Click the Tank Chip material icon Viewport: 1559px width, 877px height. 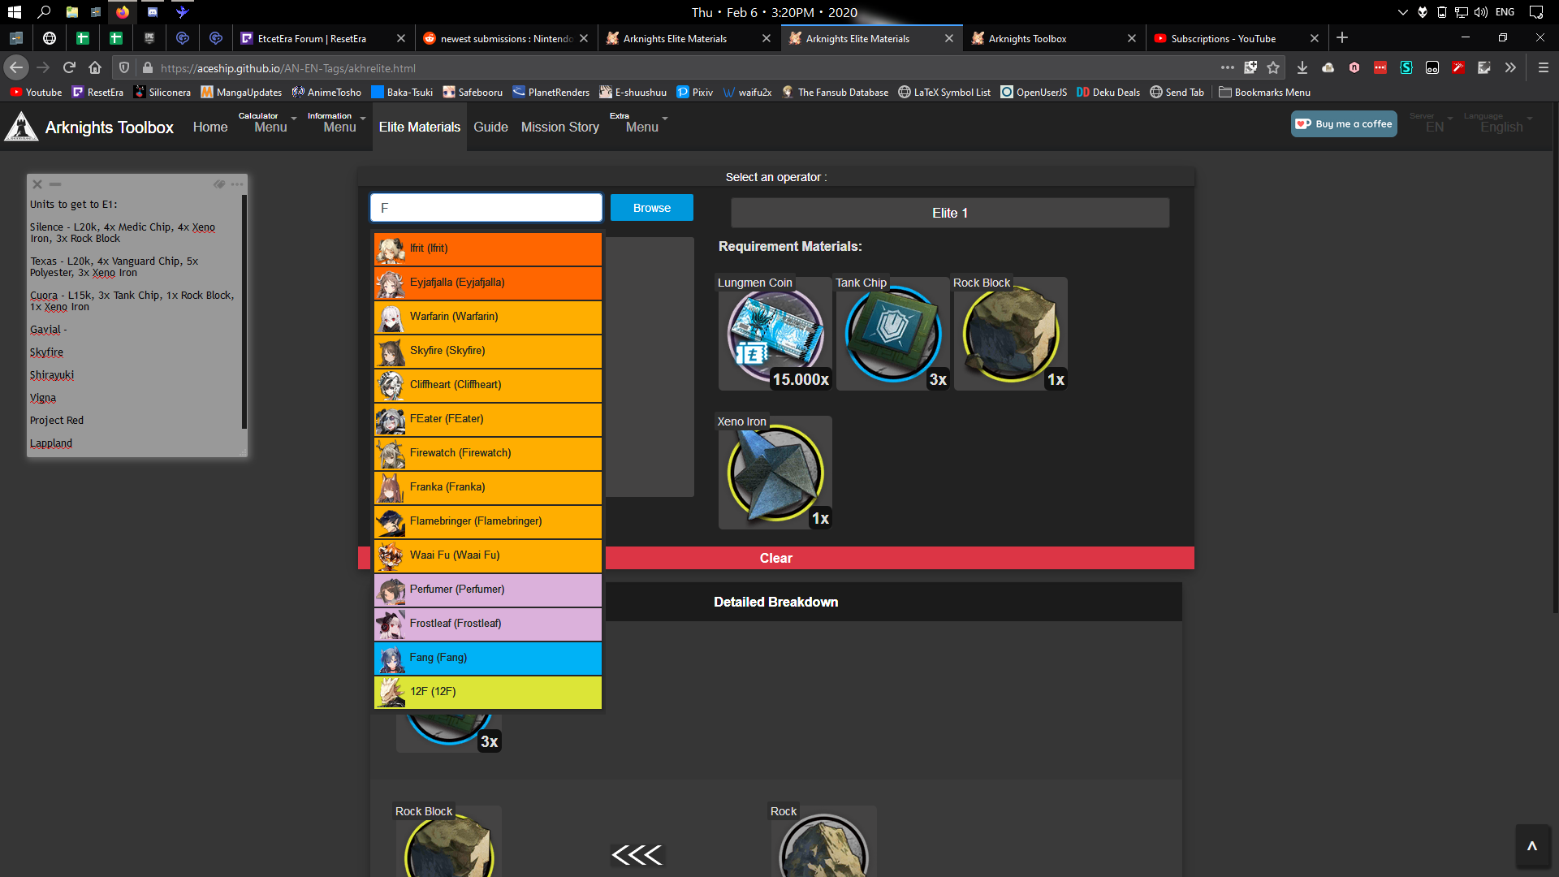tap(892, 334)
